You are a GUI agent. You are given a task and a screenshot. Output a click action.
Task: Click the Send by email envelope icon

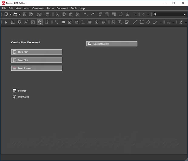click(39, 14)
